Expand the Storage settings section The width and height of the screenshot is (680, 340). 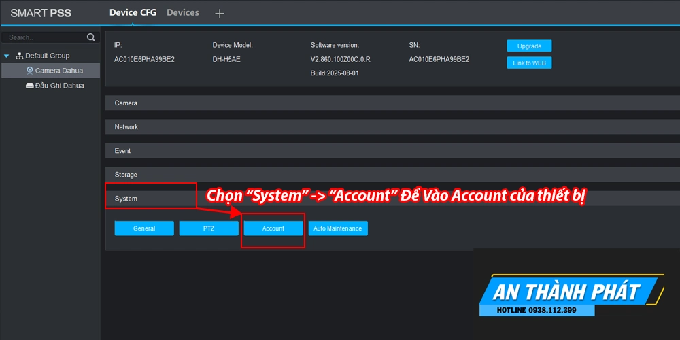click(392, 175)
